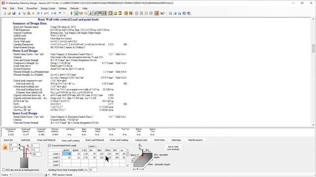316x177 pixels.
Task: Click the orange padlock button beside load inputs
Action: pyautogui.click(x=5, y=147)
